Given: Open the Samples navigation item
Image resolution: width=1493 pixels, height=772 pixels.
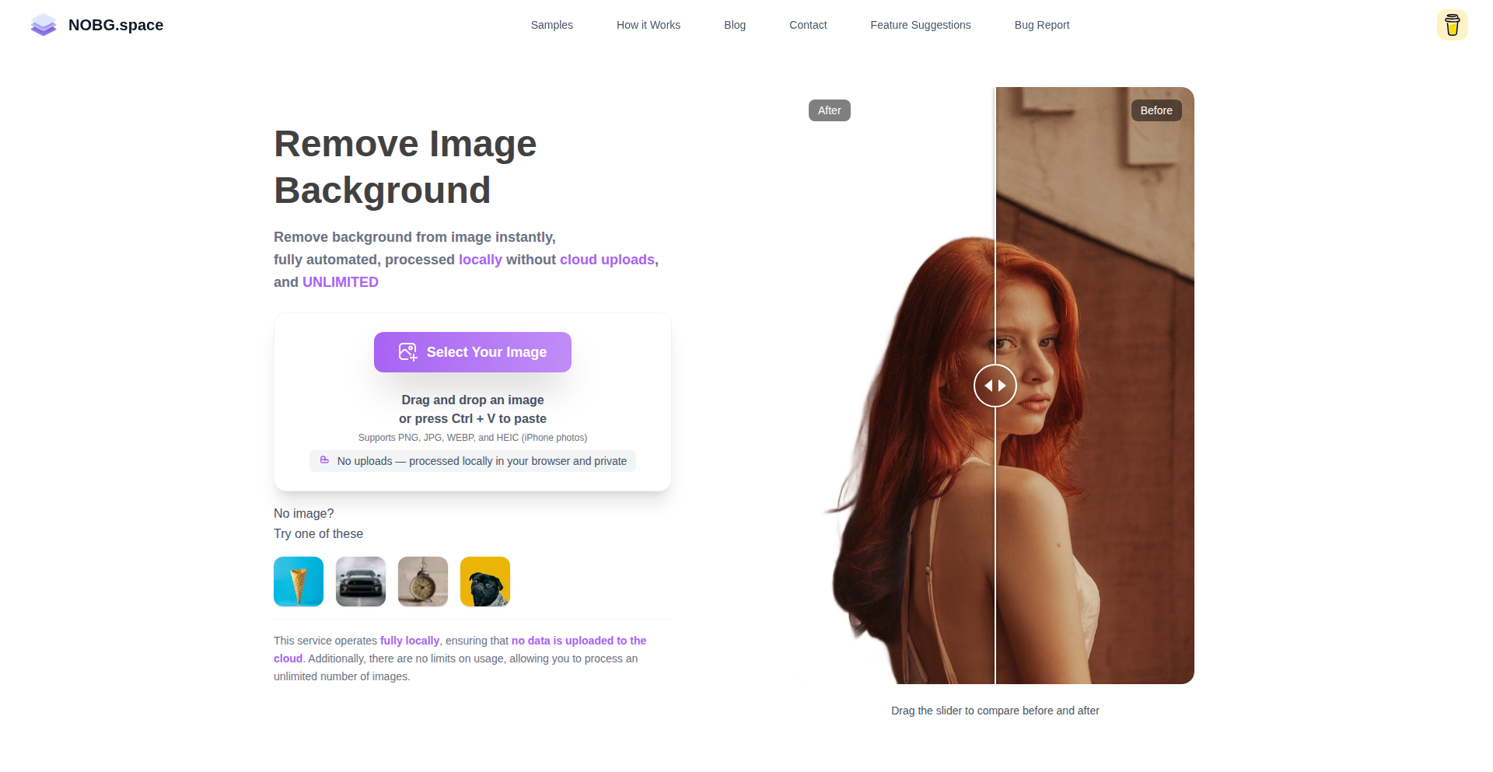Looking at the screenshot, I should click(x=552, y=25).
